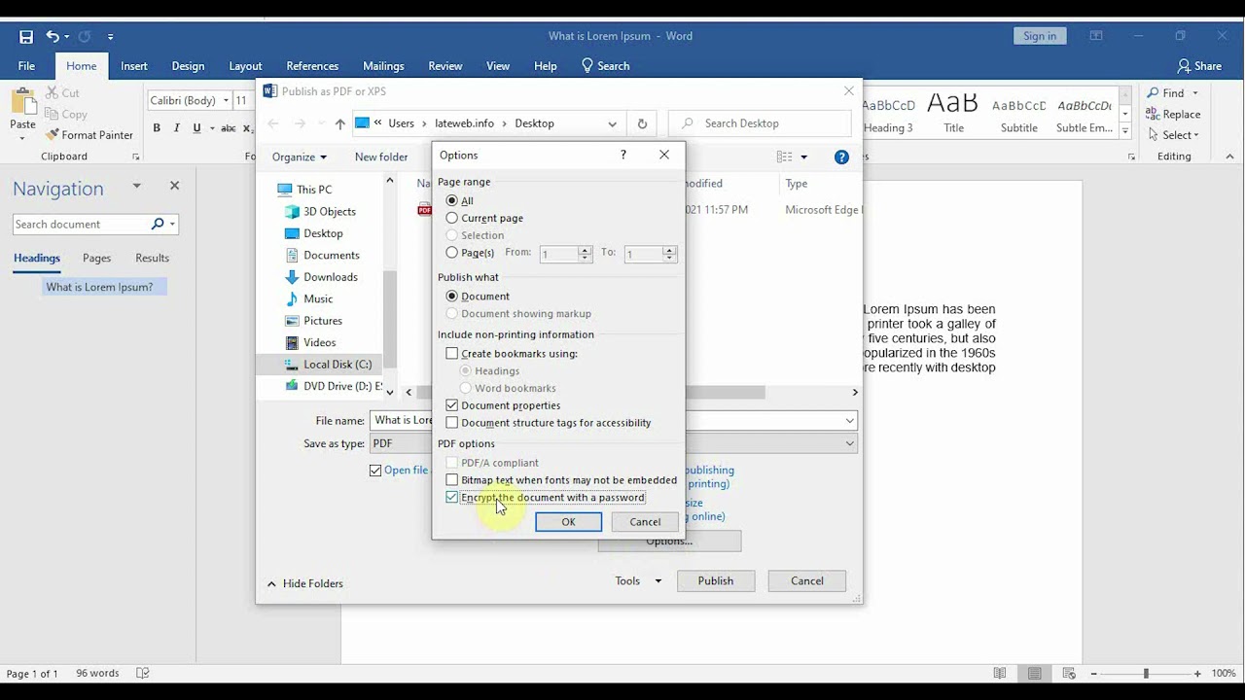Close the Navigation pane with X
Screen dimensions: 1245x700
coord(174,186)
